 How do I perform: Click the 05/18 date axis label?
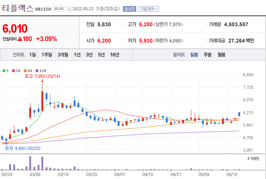232,174
